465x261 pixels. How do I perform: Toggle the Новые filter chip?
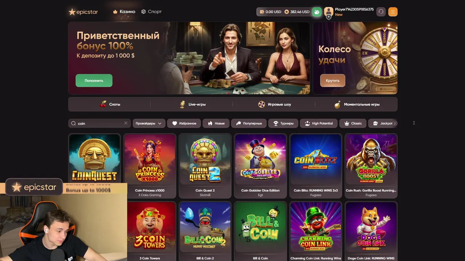(216, 123)
